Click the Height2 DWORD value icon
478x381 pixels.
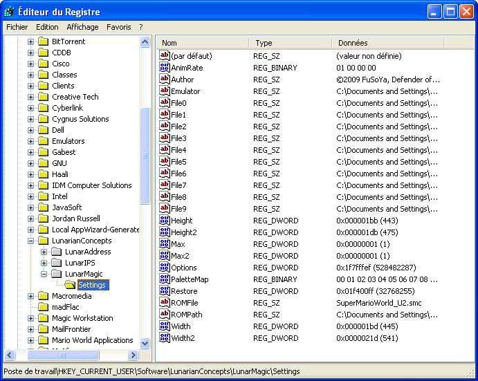[x=165, y=232]
